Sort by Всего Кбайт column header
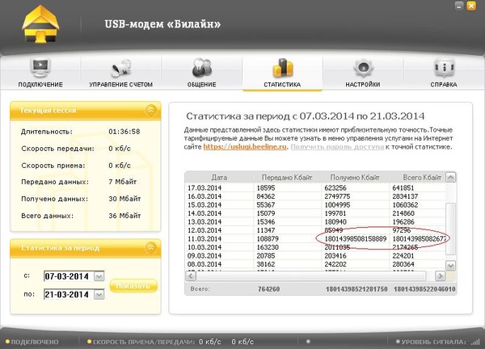 coord(417,178)
